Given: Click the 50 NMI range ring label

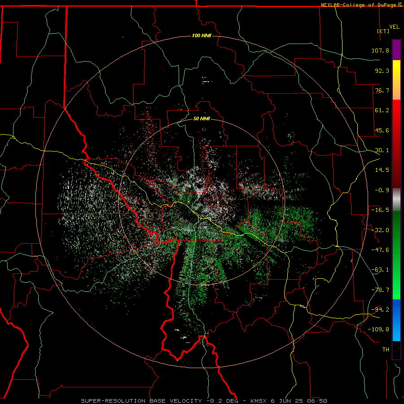Looking at the screenshot, I should point(202,119).
